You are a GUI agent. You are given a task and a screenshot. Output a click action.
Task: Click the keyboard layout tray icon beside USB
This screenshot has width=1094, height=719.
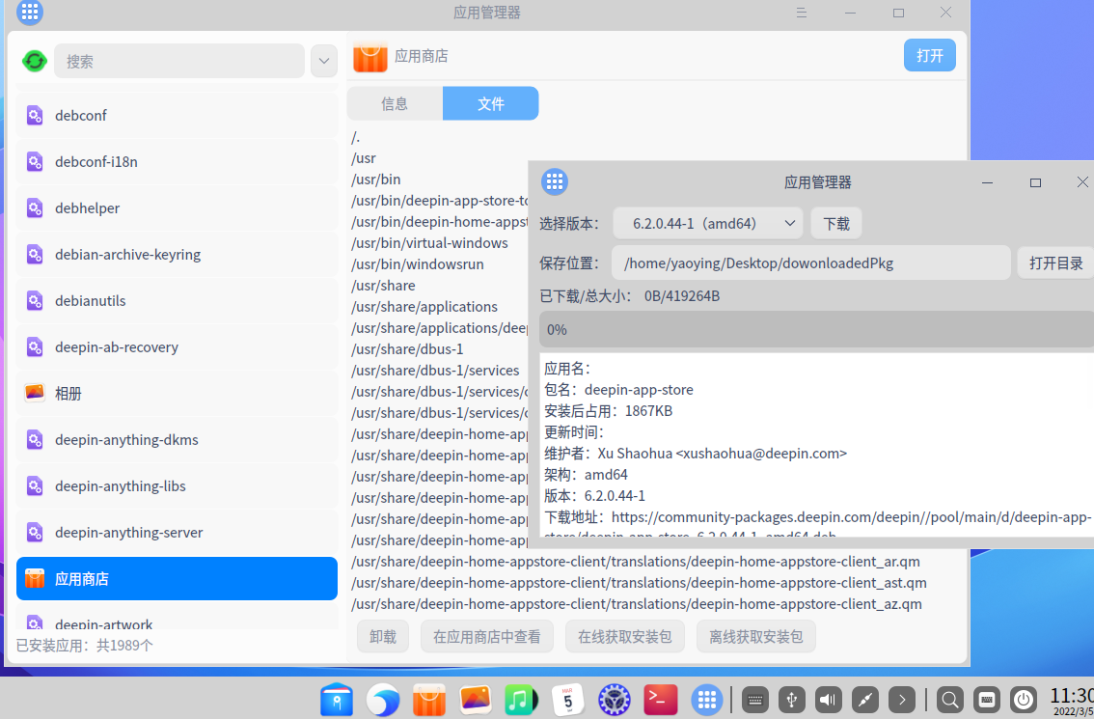coord(755,700)
